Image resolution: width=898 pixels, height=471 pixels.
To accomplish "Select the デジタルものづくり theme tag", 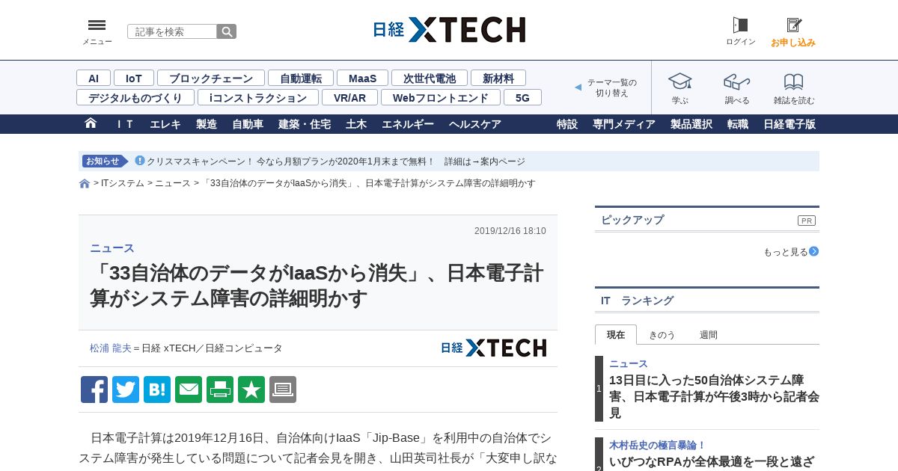I will coord(135,97).
